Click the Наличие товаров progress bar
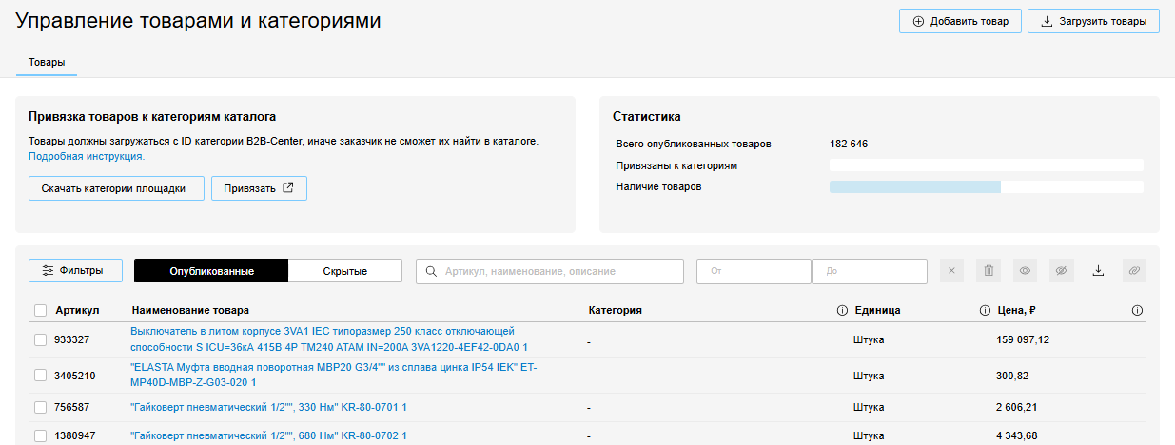 pyautogui.click(x=986, y=187)
